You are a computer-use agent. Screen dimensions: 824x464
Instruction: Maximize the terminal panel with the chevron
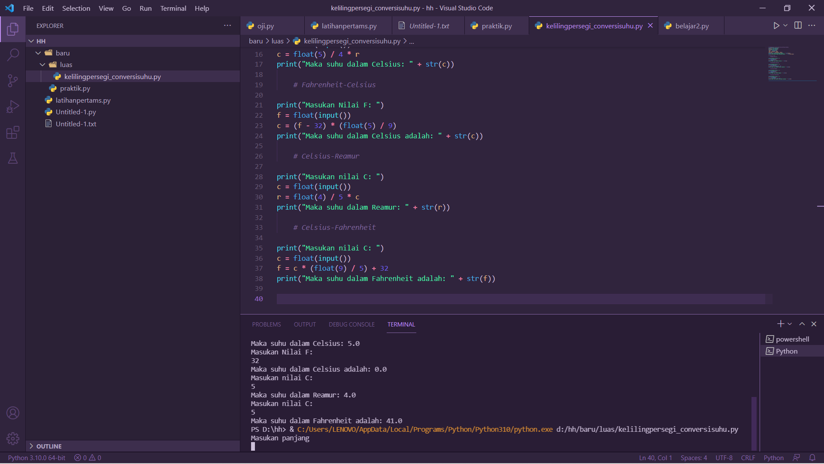[x=802, y=324]
